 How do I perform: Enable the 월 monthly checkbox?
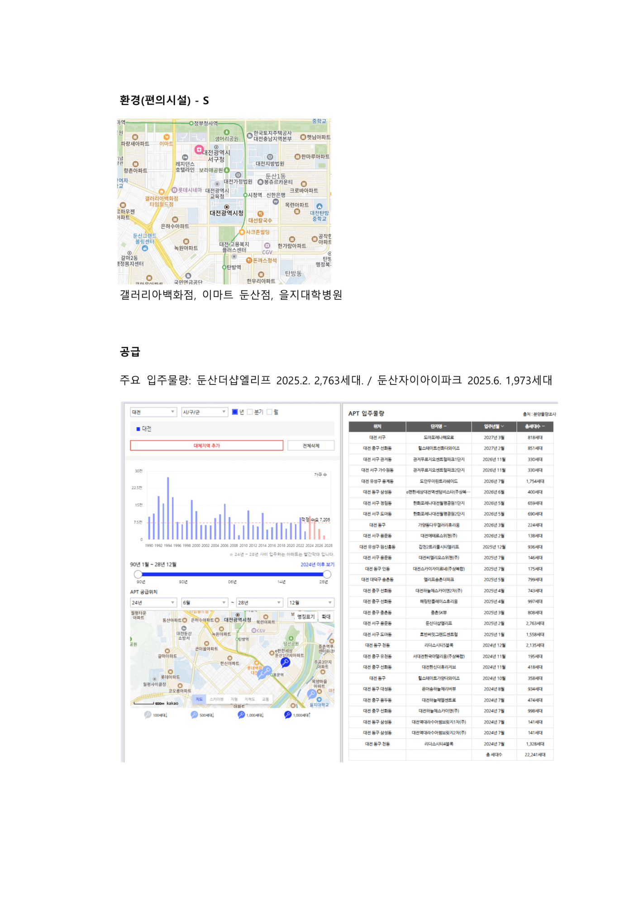click(x=270, y=412)
